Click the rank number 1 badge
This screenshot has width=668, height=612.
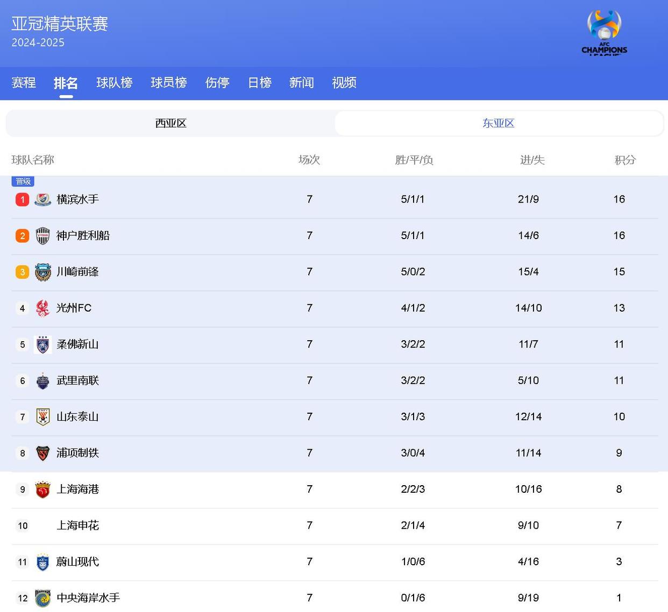click(22, 199)
